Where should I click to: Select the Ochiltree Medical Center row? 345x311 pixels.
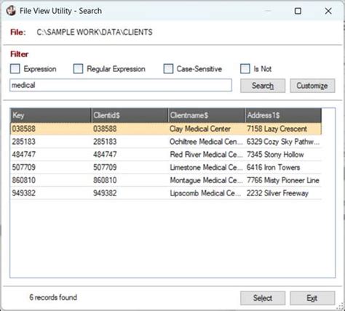click(166, 142)
